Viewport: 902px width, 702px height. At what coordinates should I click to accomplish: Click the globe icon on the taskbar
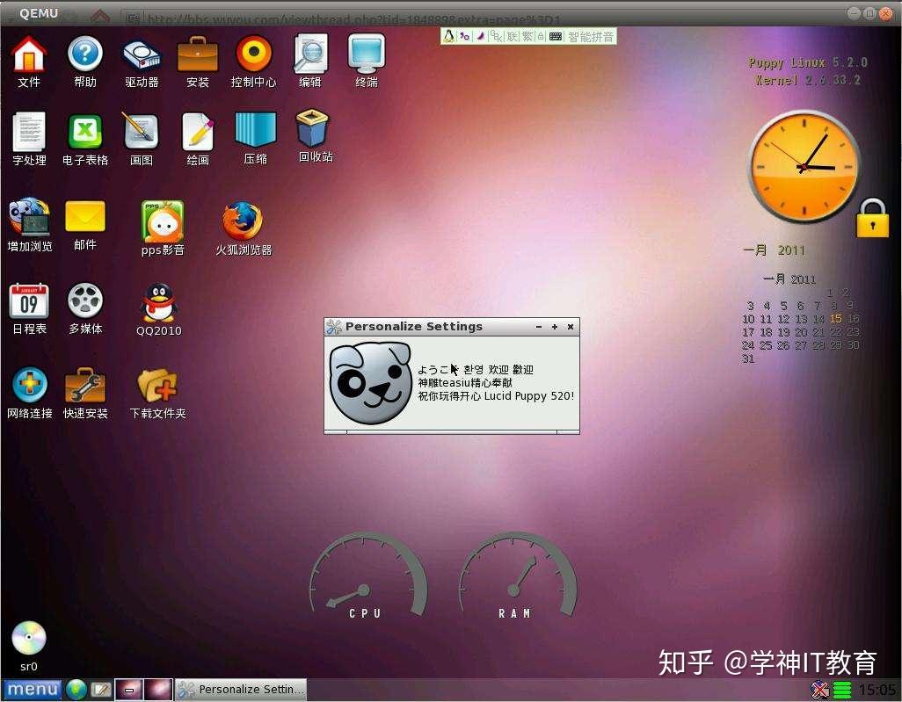(x=76, y=690)
